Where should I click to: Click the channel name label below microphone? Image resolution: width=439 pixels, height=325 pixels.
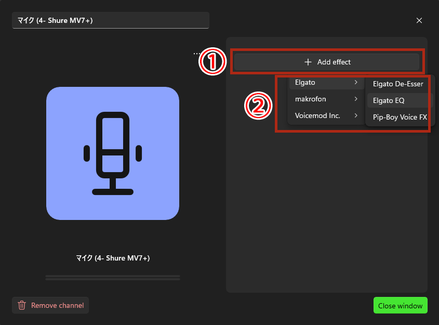[113, 258]
